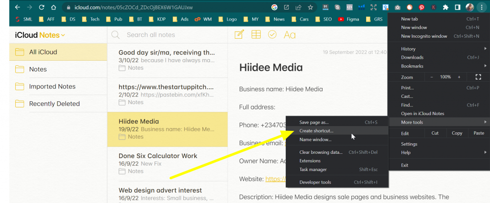The image size is (490, 203).
Task: Decrease zoom with the minus button
Action: 432,77
